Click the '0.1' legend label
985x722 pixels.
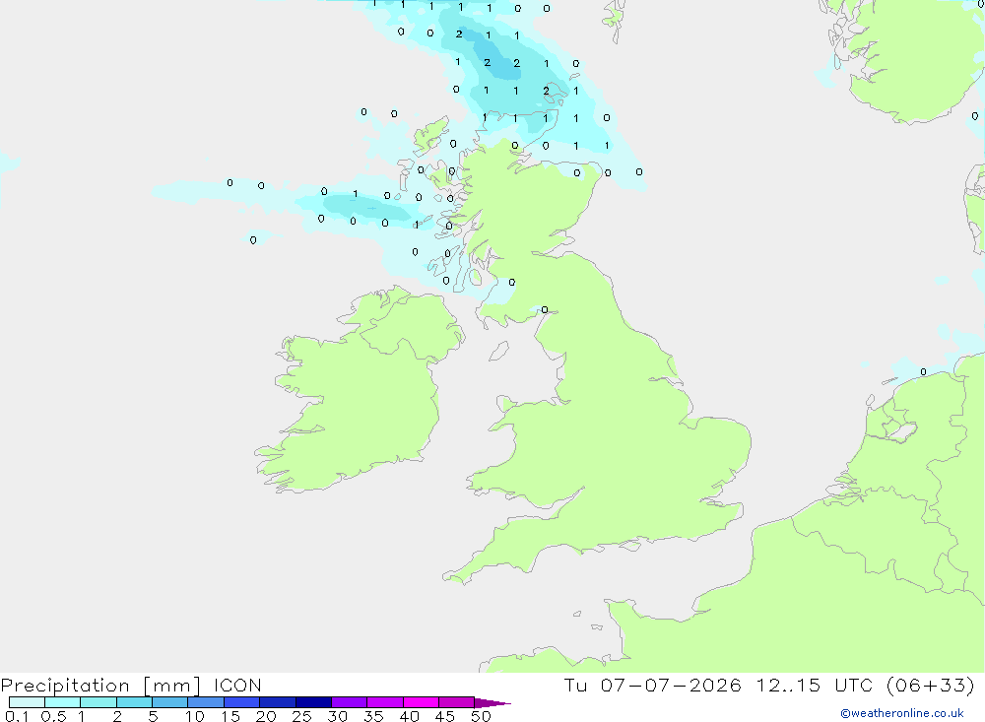tap(17, 716)
